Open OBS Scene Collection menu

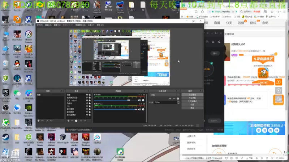(80, 25)
